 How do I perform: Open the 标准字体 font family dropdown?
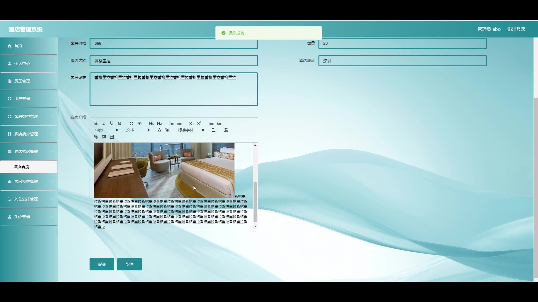(191, 130)
